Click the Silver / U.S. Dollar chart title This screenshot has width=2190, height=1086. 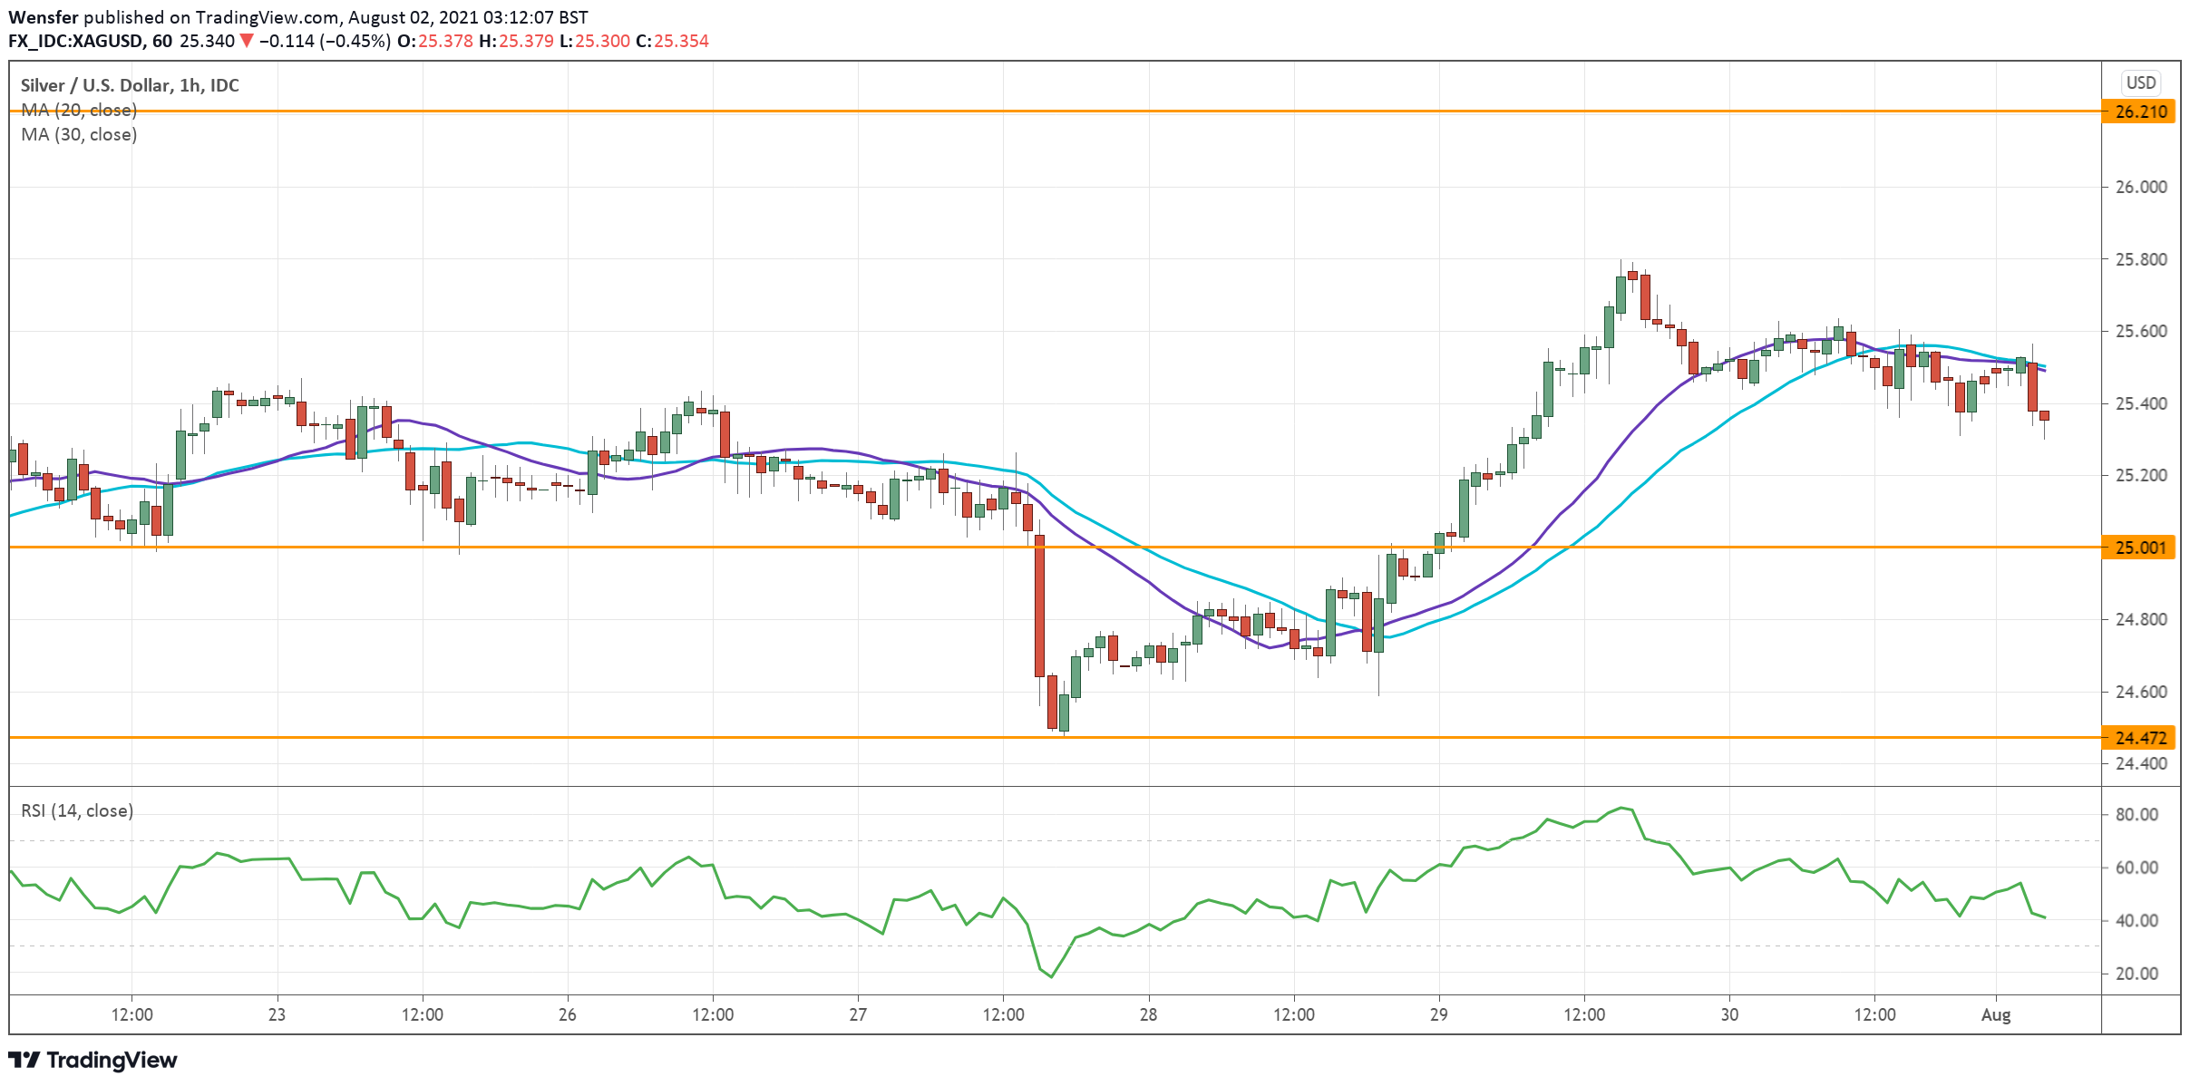130,85
